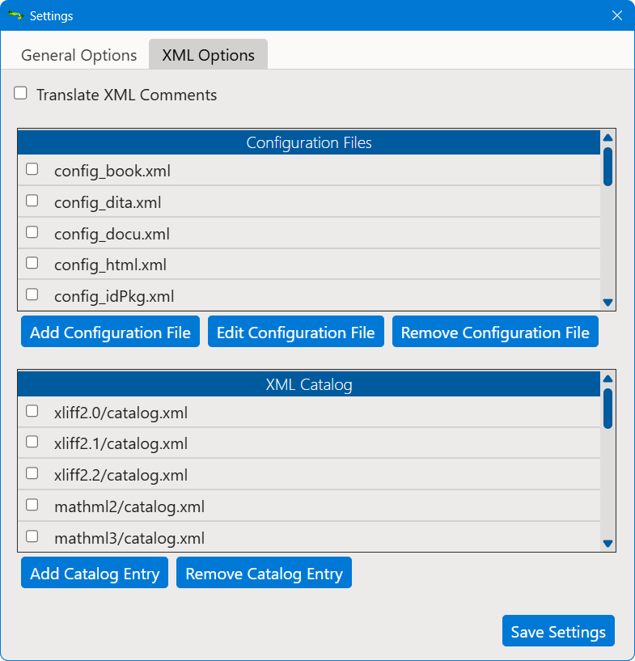635x661 pixels.
Task: Tick the xliff2.1/catalog.xml checkbox
Action: coord(32,442)
